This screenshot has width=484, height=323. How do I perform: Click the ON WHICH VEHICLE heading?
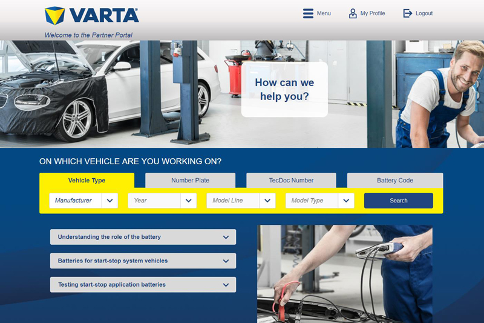(130, 161)
